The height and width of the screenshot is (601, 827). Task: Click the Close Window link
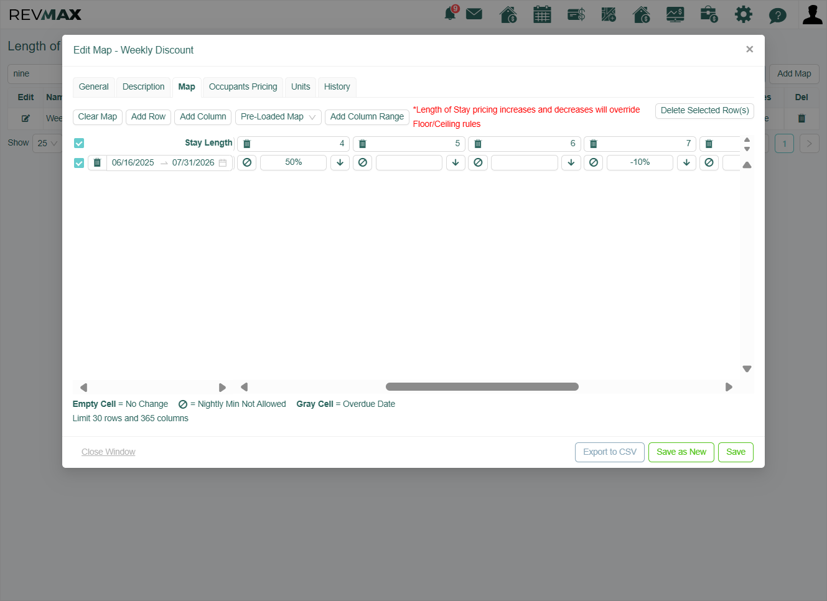(108, 452)
